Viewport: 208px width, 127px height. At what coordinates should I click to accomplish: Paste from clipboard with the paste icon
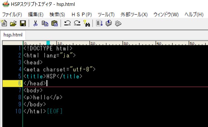[x=55, y=23]
